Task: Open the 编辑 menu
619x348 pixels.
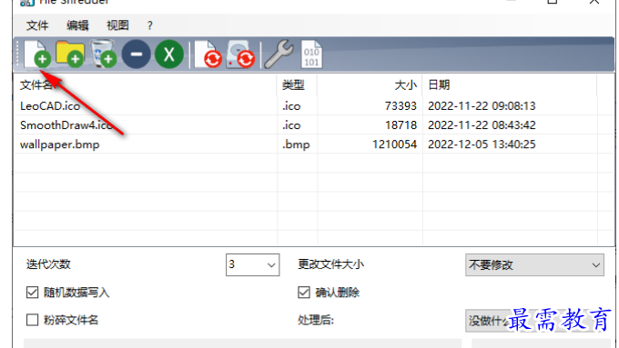Action: pyautogui.click(x=77, y=25)
